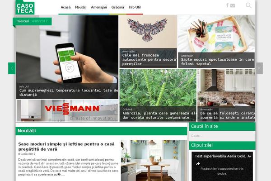Click the green left arrow slider button
The height and width of the screenshot is (181, 271).
pos(12,68)
